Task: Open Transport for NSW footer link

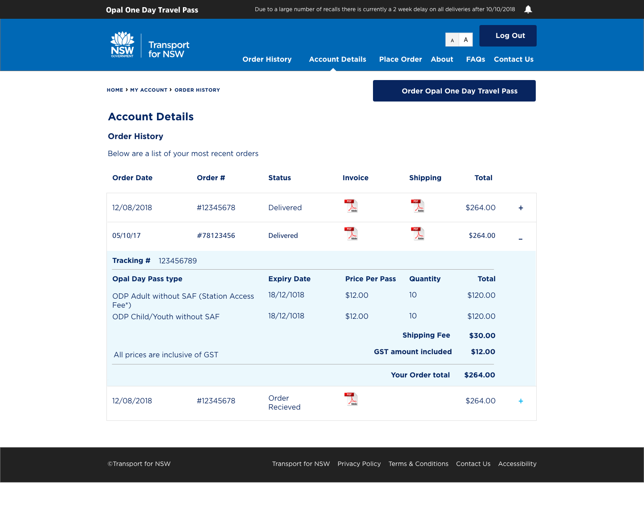Action: (x=301, y=464)
